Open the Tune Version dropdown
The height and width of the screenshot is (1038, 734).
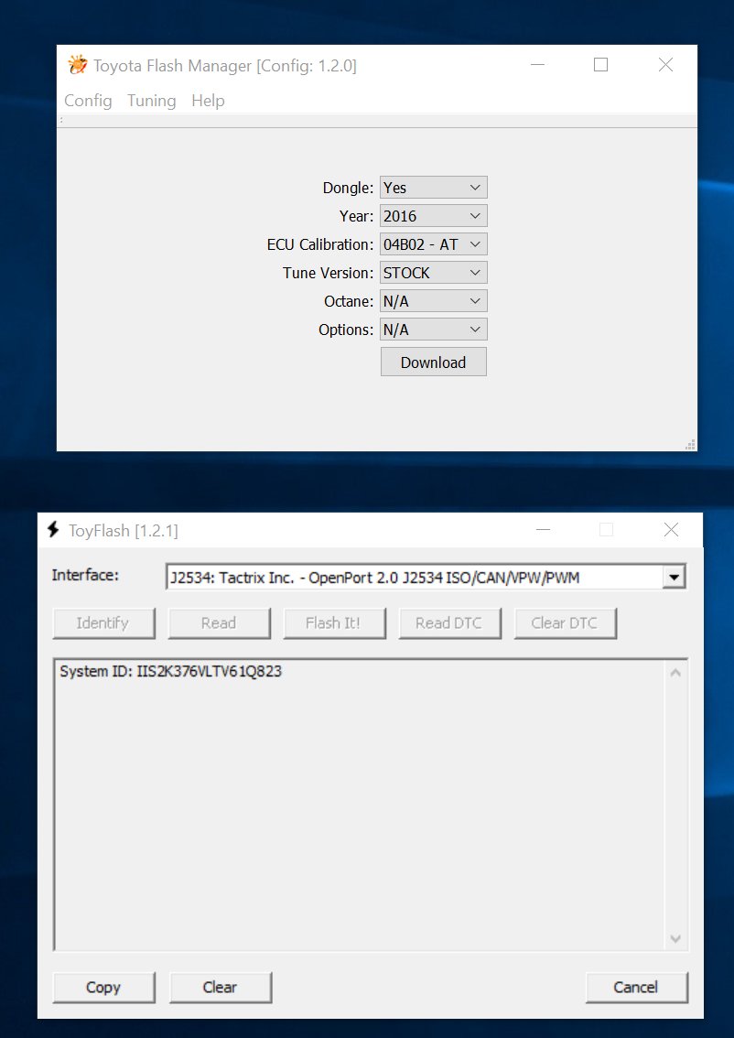click(x=434, y=273)
